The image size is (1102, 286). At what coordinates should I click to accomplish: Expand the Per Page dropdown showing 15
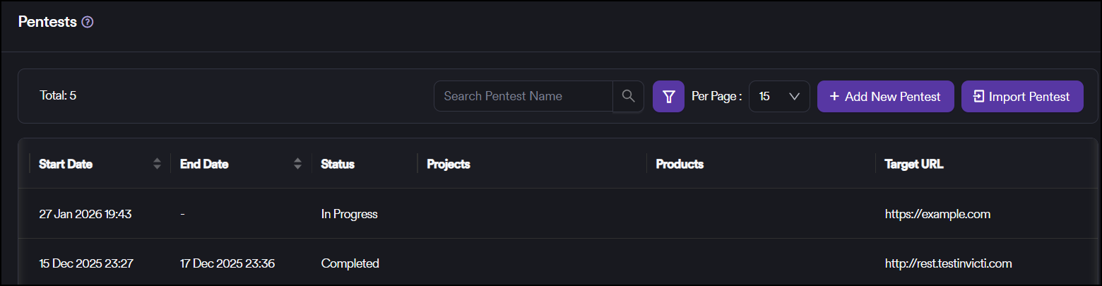(x=778, y=96)
